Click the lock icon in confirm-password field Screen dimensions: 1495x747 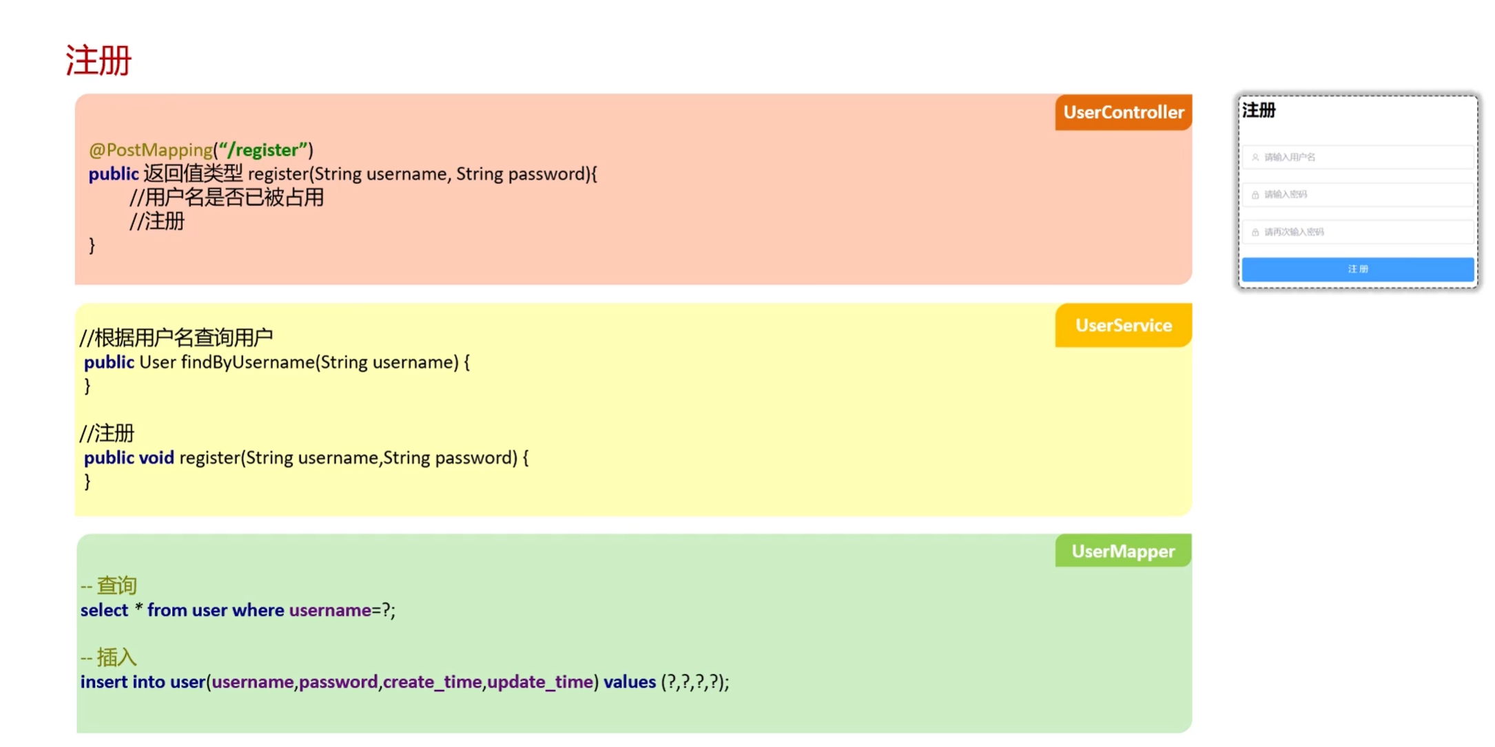(x=1255, y=232)
